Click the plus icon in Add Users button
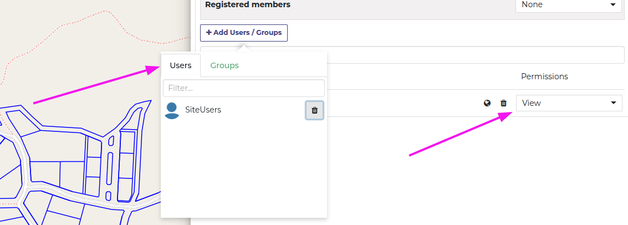This screenshot has width=628, height=225. (x=208, y=33)
